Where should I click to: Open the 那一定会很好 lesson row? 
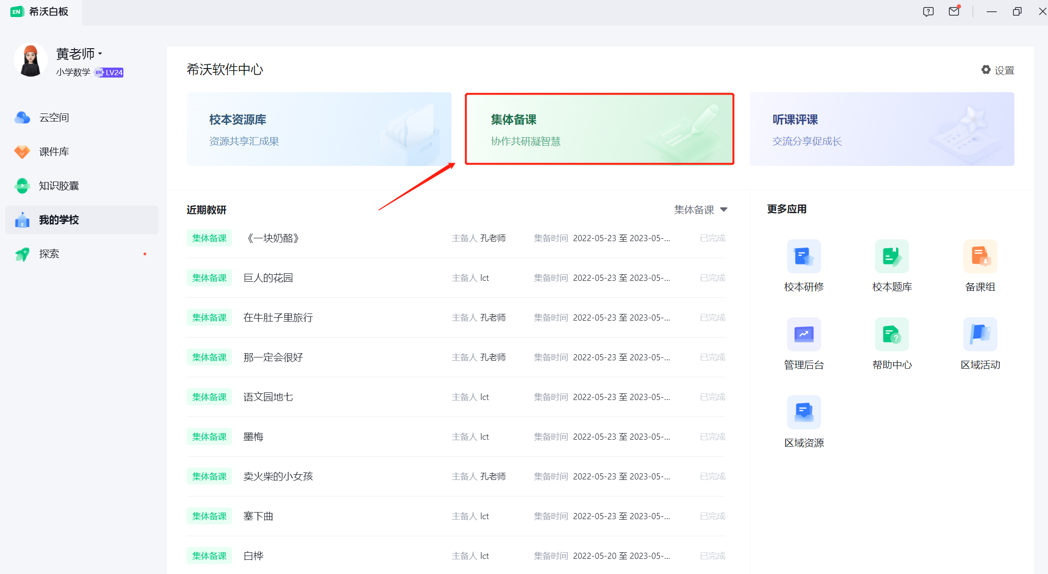pyautogui.click(x=456, y=357)
